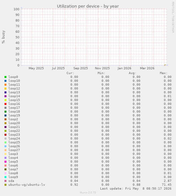Screen dimensions: 176x196
Task: Select the loop15 legend label
Action: (14, 100)
